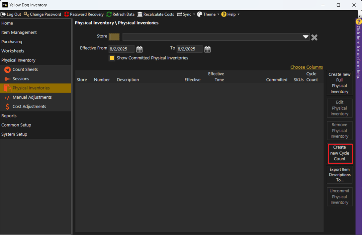Click the Count Sheets sidebar icon

[7, 70]
